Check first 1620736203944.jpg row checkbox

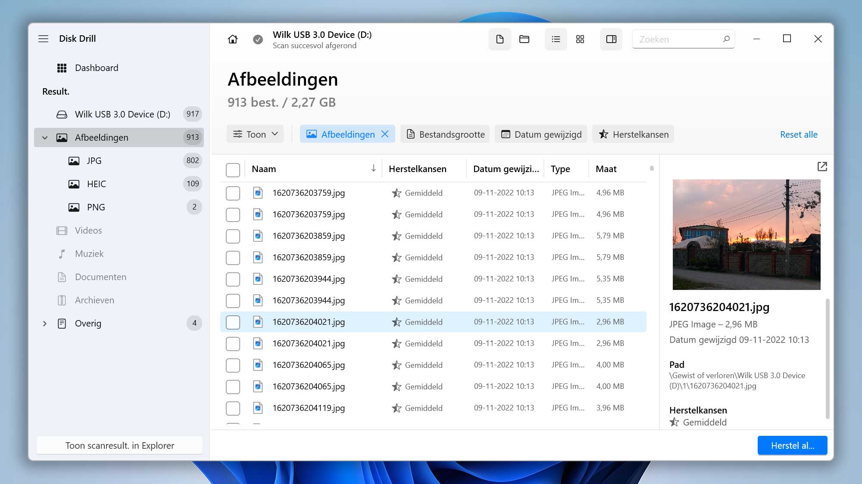pos(233,279)
